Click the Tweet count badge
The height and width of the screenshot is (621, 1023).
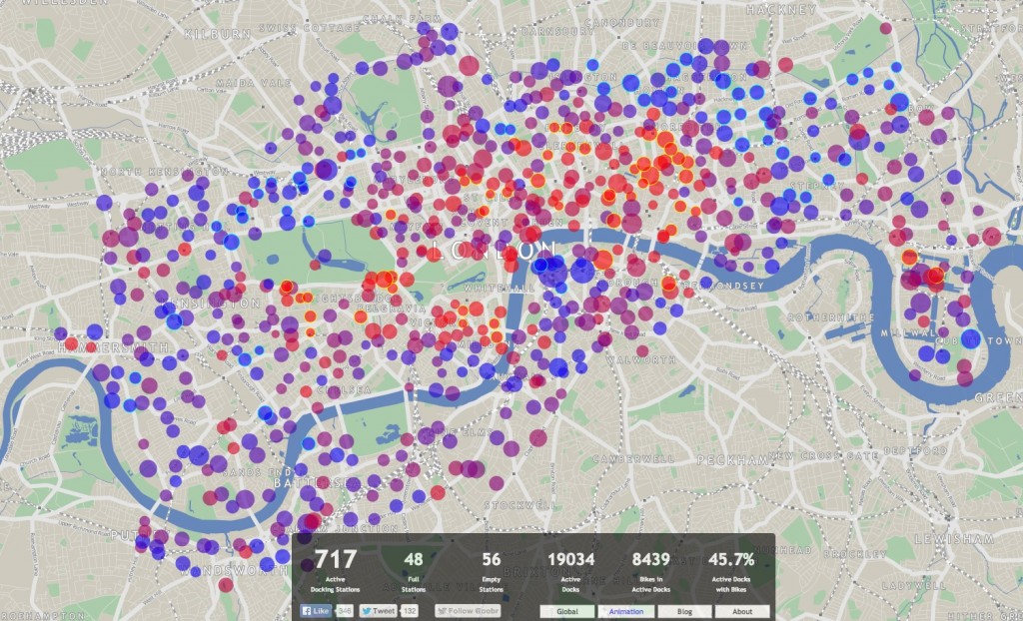(408, 609)
